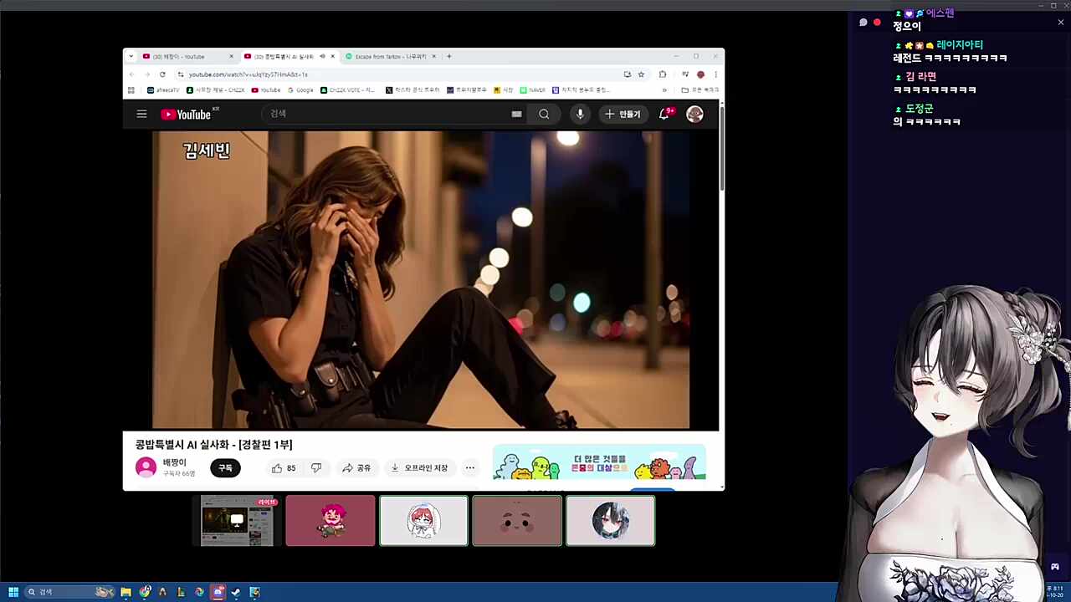Subscribe to 배짱이 with the 구독 button
The height and width of the screenshot is (602, 1071).
224,467
